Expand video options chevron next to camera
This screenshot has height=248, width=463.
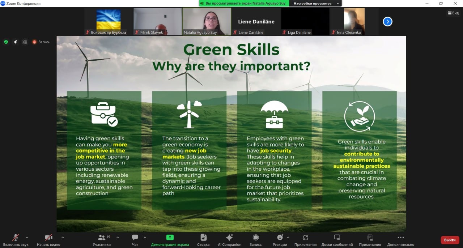tap(63, 238)
